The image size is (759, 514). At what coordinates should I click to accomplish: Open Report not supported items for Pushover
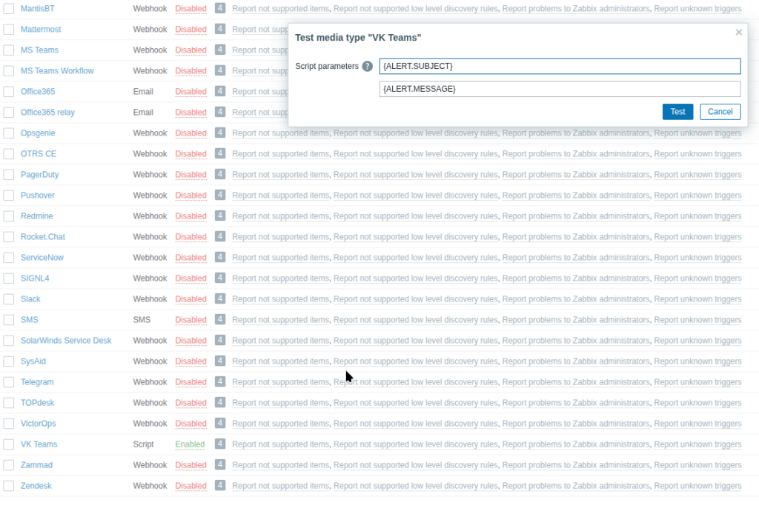(280, 196)
